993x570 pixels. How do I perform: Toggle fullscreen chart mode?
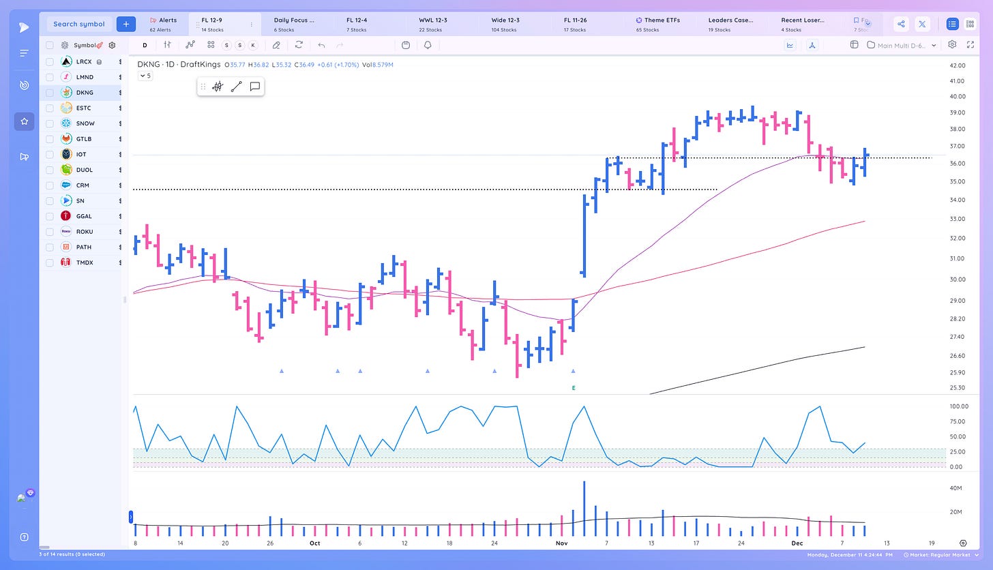click(970, 45)
